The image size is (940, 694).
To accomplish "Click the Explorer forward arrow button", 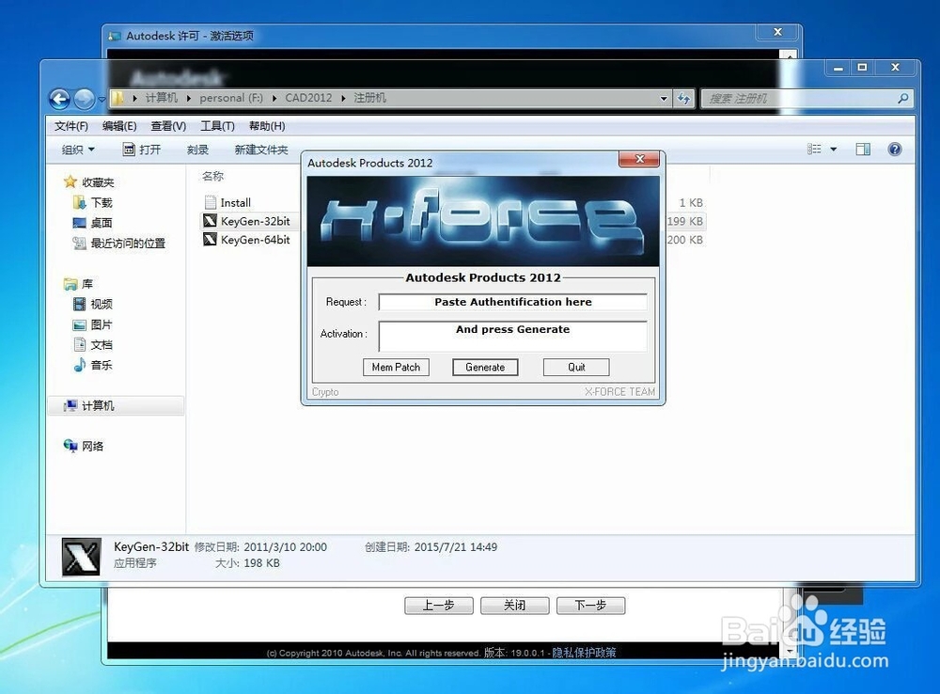I will (85, 99).
